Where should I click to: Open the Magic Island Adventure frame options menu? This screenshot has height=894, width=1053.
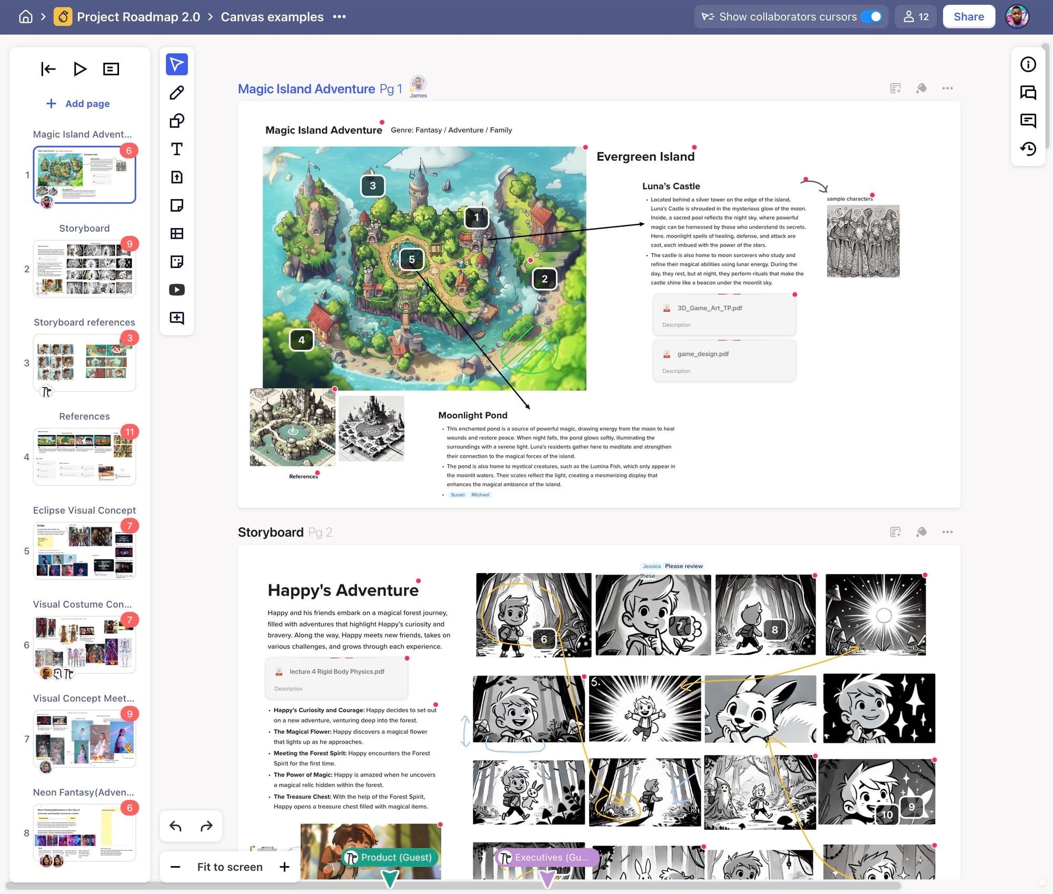(947, 88)
